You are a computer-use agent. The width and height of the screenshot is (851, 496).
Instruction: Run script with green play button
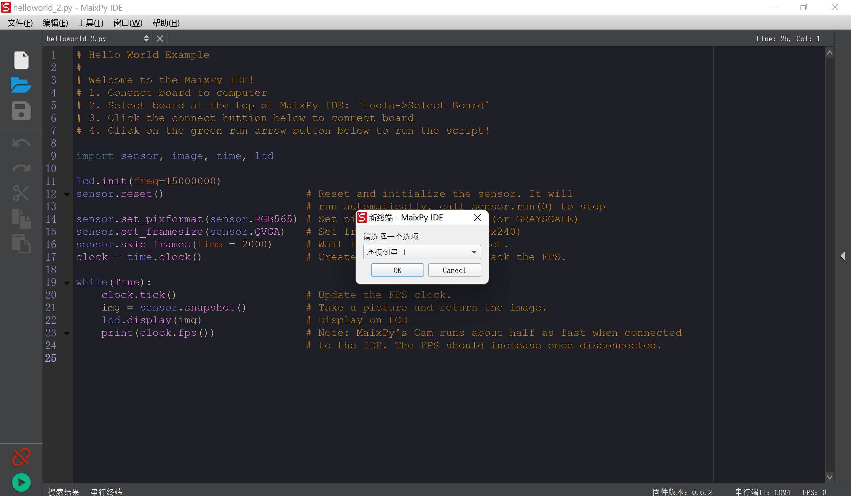point(21,482)
